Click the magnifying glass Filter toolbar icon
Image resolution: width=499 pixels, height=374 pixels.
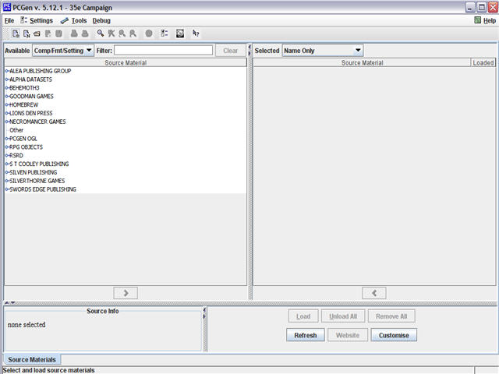(x=101, y=34)
